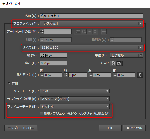Click the アートボードの数 stepper arrows
This screenshot has height=139, width=150.
42,32
